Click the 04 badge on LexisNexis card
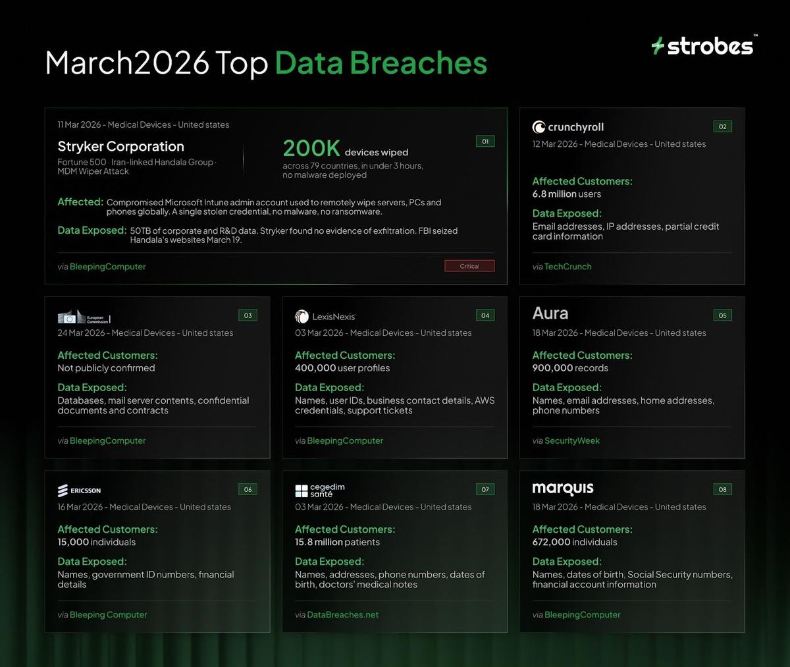 coord(485,315)
